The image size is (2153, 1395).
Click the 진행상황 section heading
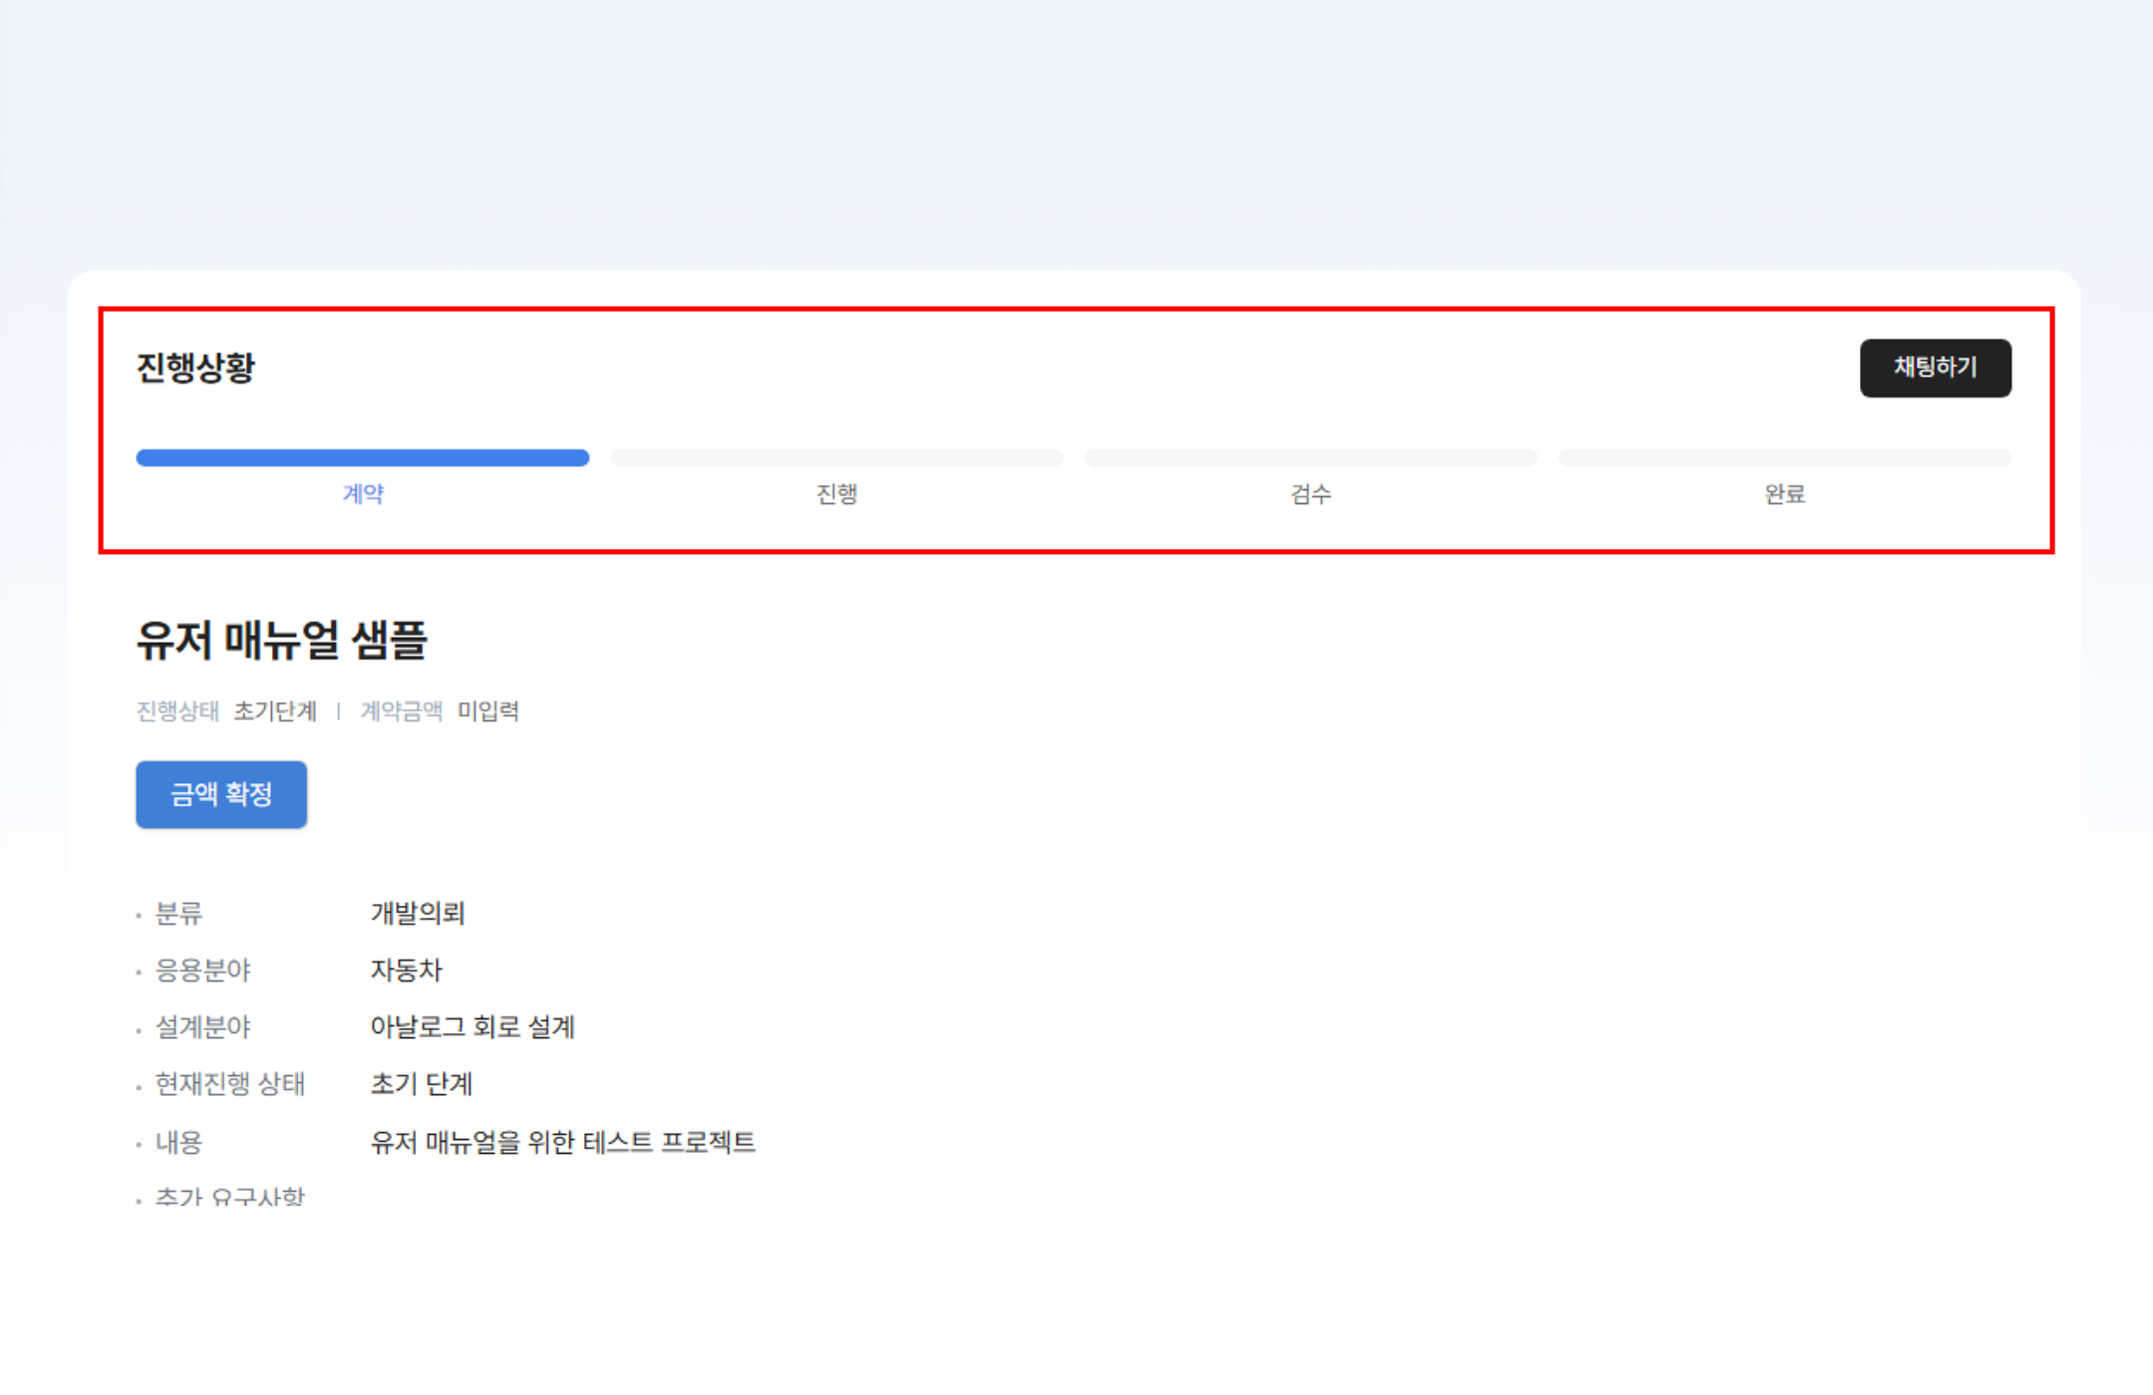coord(196,367)
